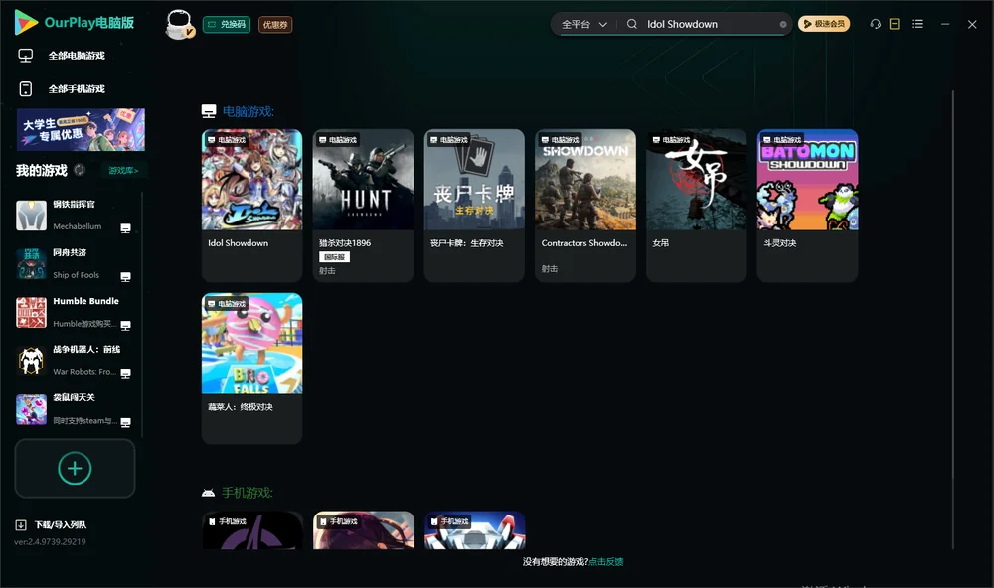Click the customer service headset icon
The height and width of the screenshot is (588, 994).
pyautogui.click(x=876, y=24)
